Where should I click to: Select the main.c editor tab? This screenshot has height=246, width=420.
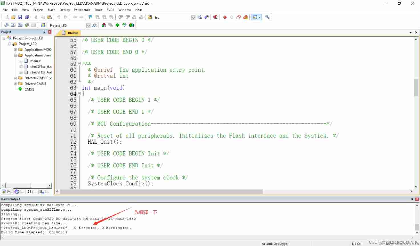(73, 33)
